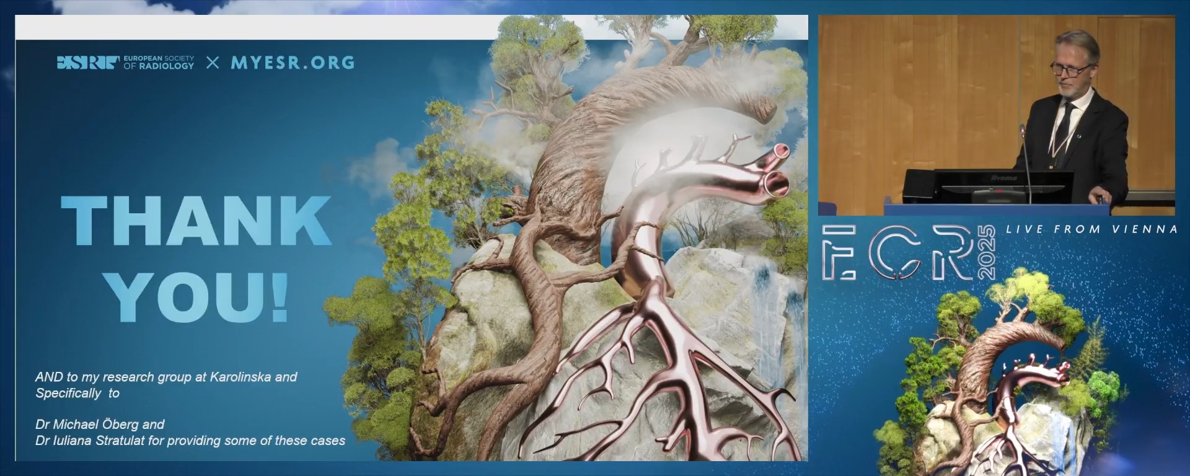Click 'AND to my research group at Karolinska' line
This screenshot has width=1190, height=476.
tap(166, 377)
